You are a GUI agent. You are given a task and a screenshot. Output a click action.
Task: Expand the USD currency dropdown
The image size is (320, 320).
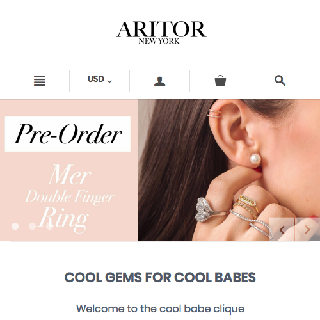[100, 79]
